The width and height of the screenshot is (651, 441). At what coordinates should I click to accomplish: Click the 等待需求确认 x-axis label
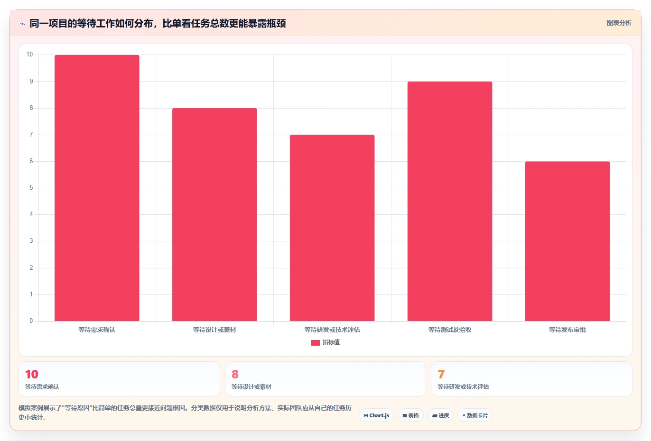[97, 330]
